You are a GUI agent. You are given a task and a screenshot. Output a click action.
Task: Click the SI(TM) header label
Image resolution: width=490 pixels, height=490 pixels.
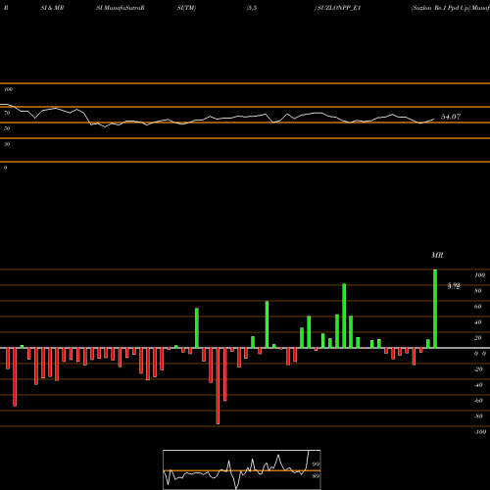click(x=186, y=8)
